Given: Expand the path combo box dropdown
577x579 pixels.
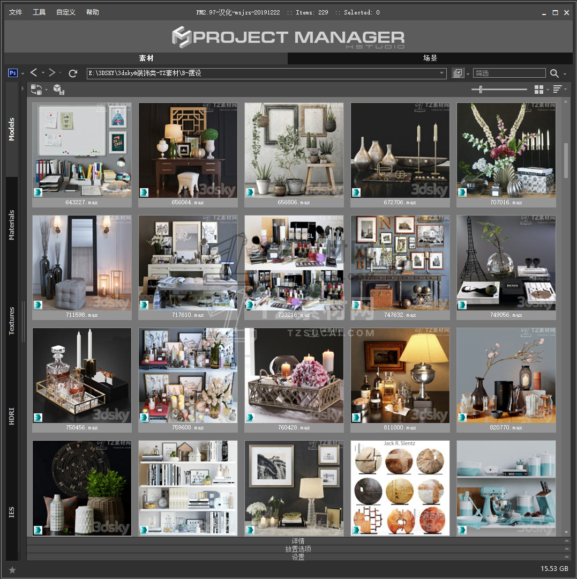Looking at the screenshot, I should point(441,73).
